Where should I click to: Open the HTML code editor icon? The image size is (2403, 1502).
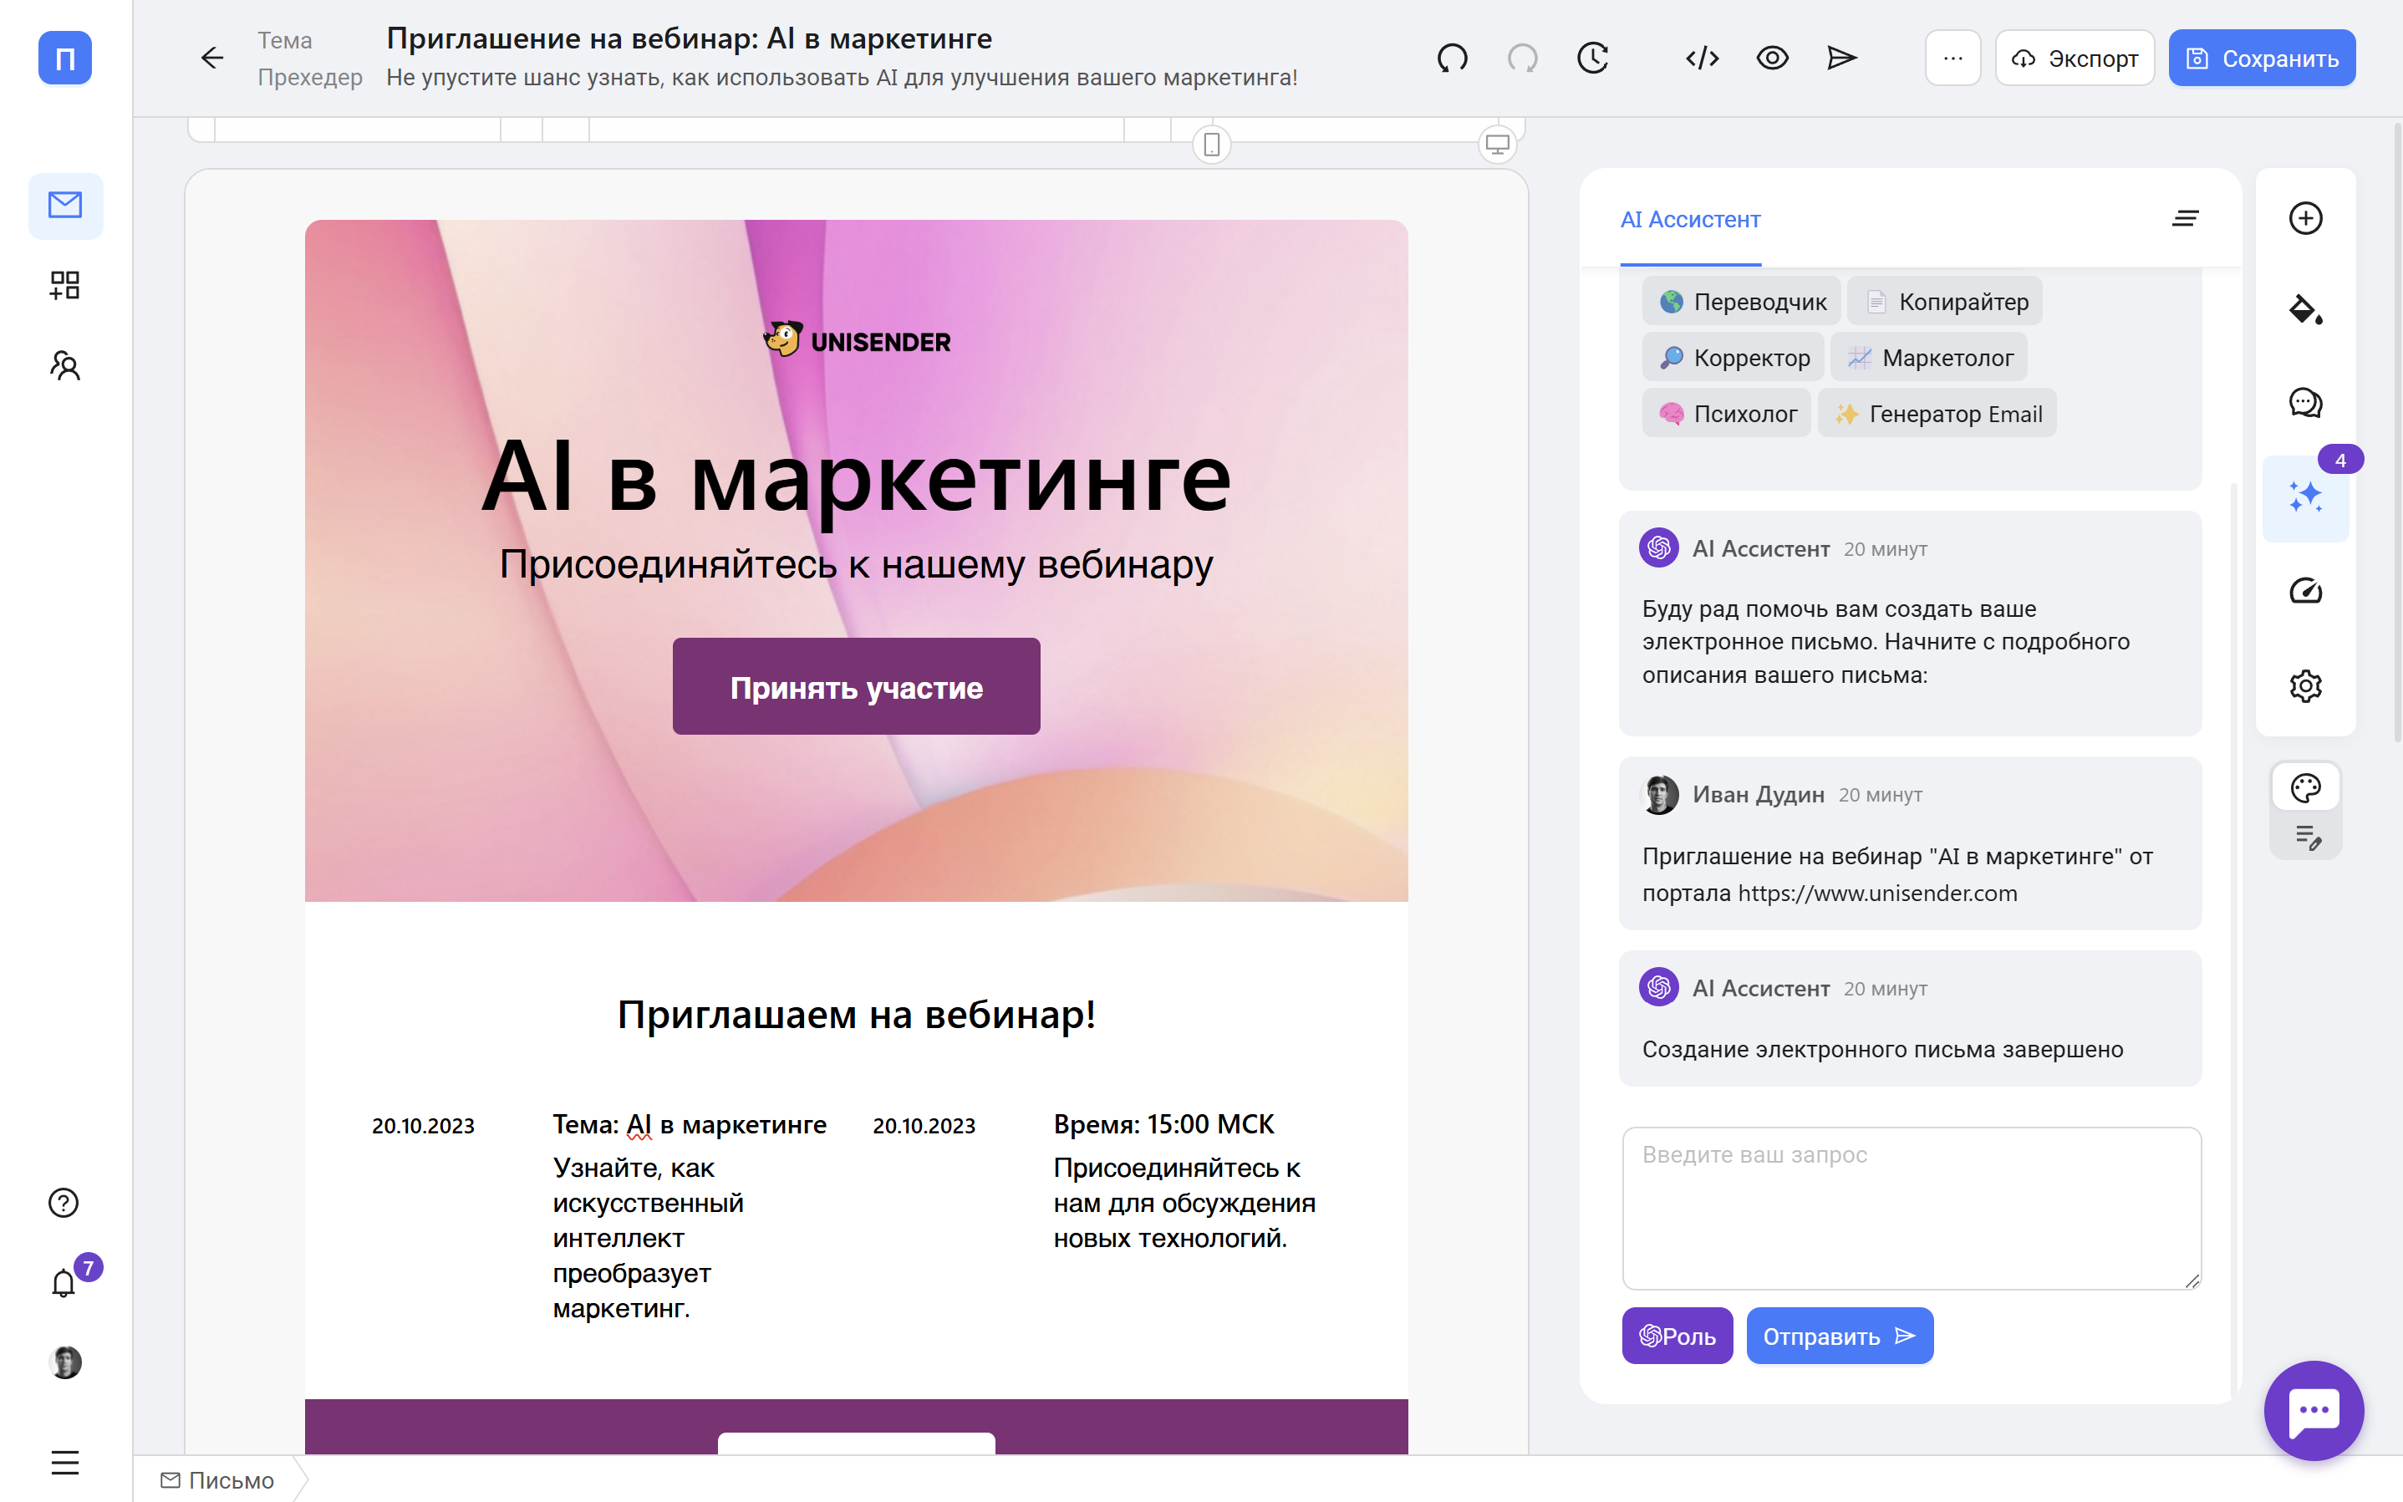(1702, 58)
